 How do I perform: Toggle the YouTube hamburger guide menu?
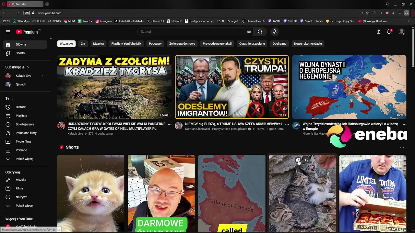coord(8,32)
